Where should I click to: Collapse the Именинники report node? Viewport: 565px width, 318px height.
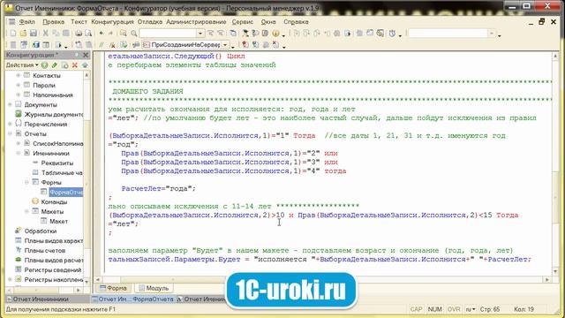pos(18,153)
